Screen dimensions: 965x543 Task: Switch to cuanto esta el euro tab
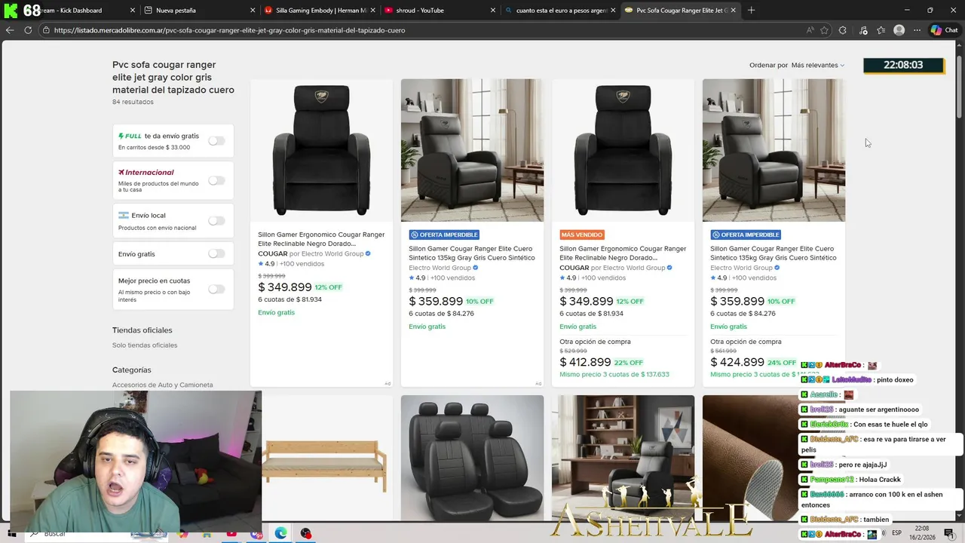(x=561, y=11)
